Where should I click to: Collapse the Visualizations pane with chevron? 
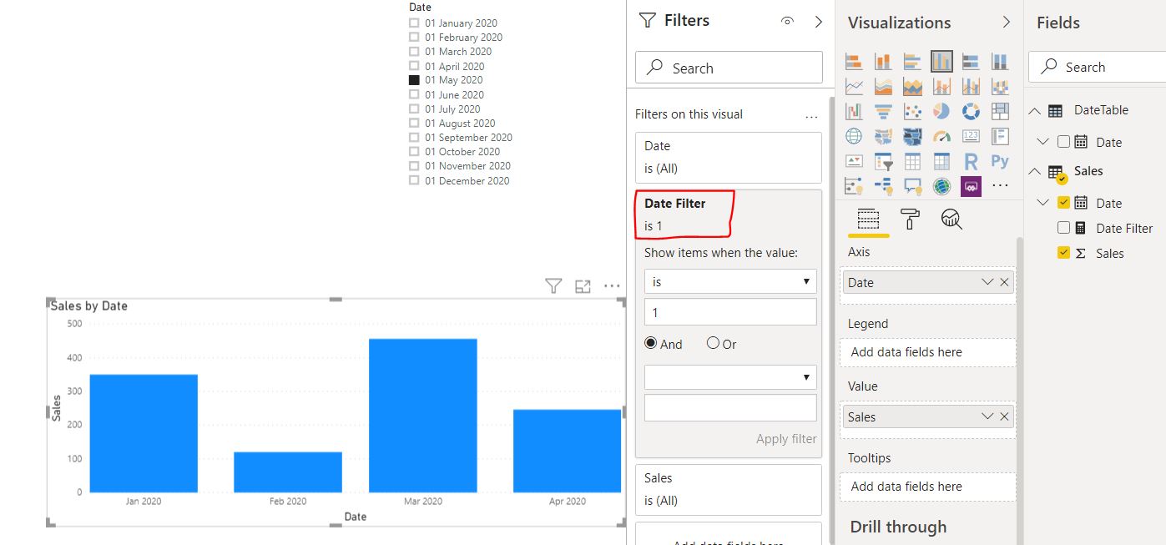[1007, 22]
